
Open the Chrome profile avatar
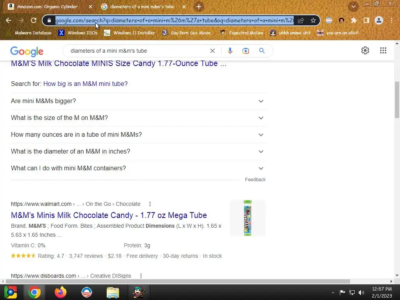(379, 20)
